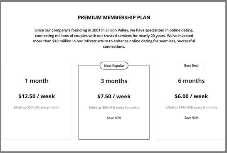Click empty area below 1 month billing text
The height and width of the screenshot is (153, 227).
tap(37, 124)
